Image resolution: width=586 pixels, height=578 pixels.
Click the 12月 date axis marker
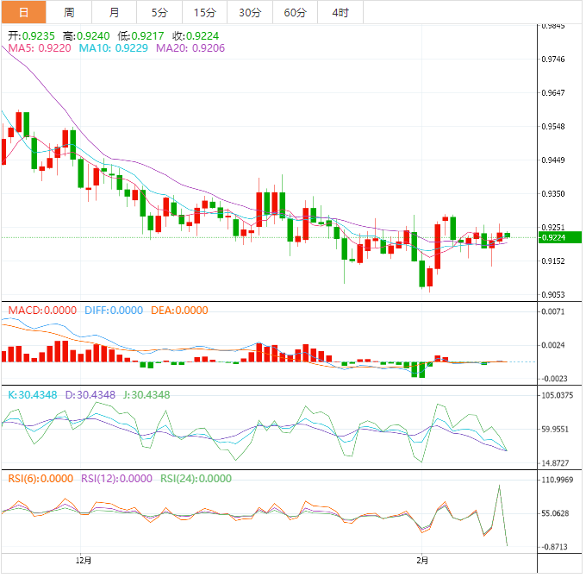coord(84,560)
